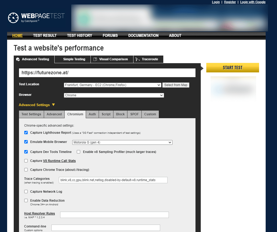Screen dimensions: 277x232
Task: Open the Script settings tab
Action: point(106,114)
